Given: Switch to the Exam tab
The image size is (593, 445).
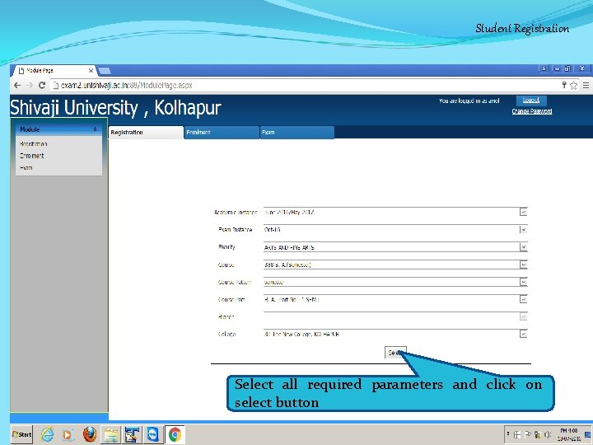Looking at the screenshot, I should [x=296, y=133].
